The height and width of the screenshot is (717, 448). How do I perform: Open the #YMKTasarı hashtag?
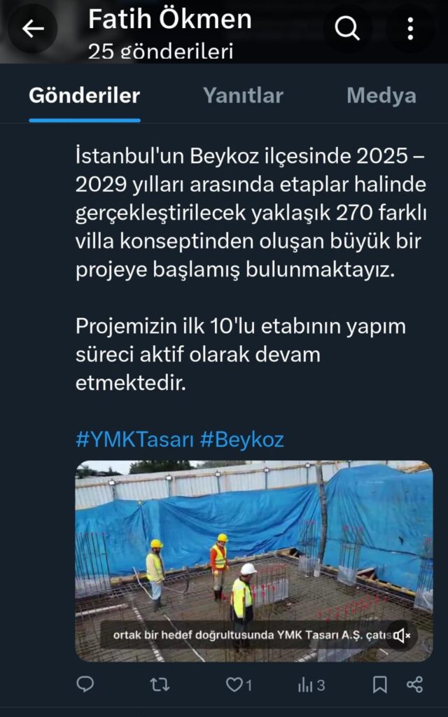(x=134, y=440)
